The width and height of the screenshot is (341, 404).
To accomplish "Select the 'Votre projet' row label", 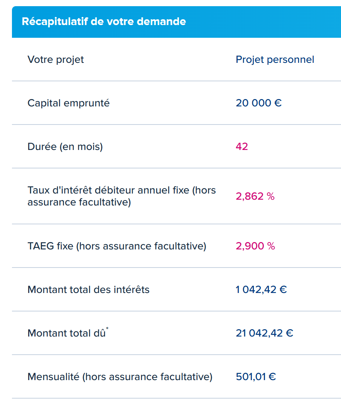I will (56, 59).
